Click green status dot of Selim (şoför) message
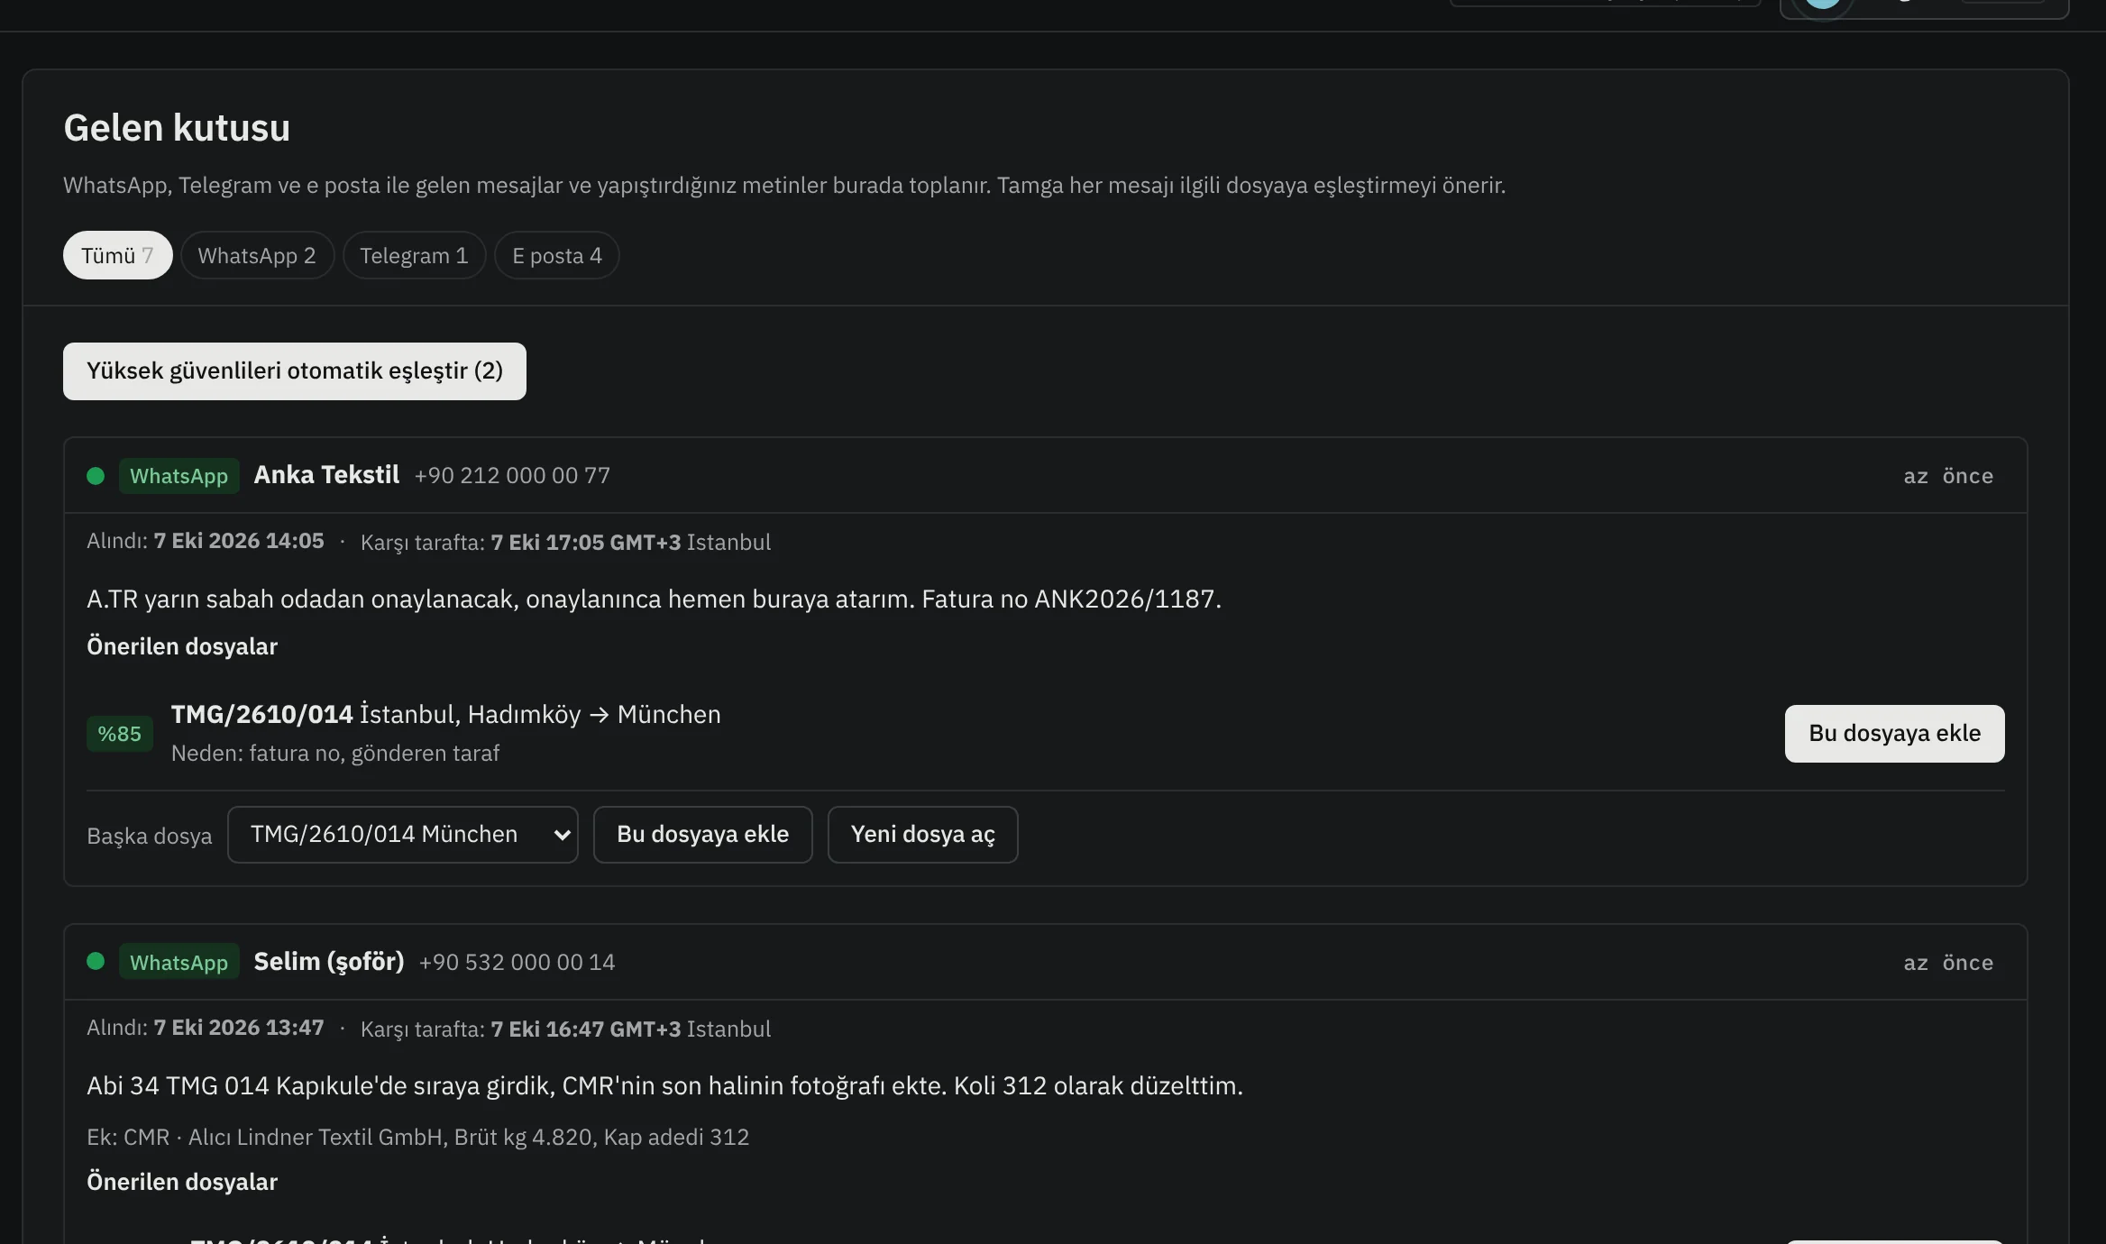This screenshot has width=2106, height=1244. pyautogui.click(x=96, y=961)
